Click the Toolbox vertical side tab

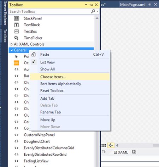click(5, 36)
